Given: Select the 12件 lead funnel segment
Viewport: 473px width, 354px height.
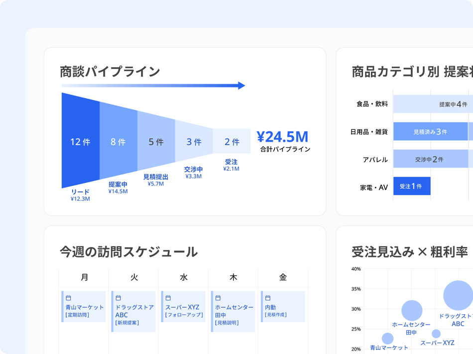Looking at the screenshot, I should click(81, 141).
